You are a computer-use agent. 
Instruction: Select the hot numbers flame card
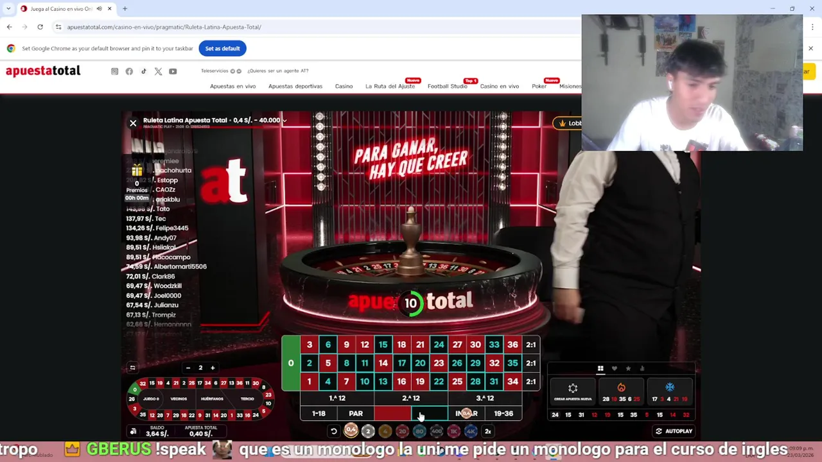tap(621, 392)
